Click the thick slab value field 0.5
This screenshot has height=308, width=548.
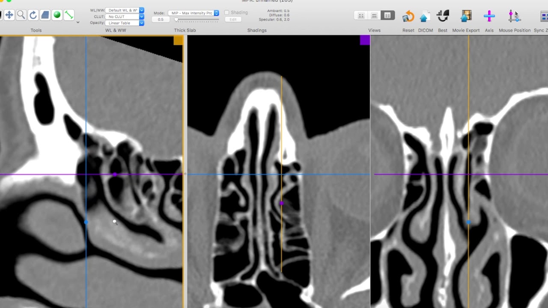point(161,20)
